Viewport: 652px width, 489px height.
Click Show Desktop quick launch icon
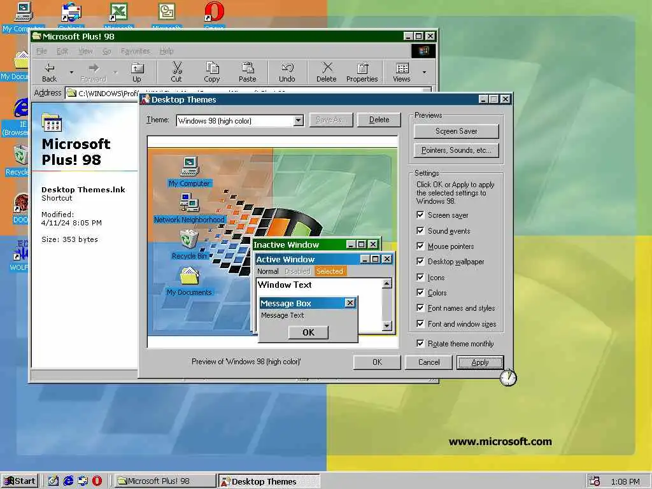tap(53, 481)
